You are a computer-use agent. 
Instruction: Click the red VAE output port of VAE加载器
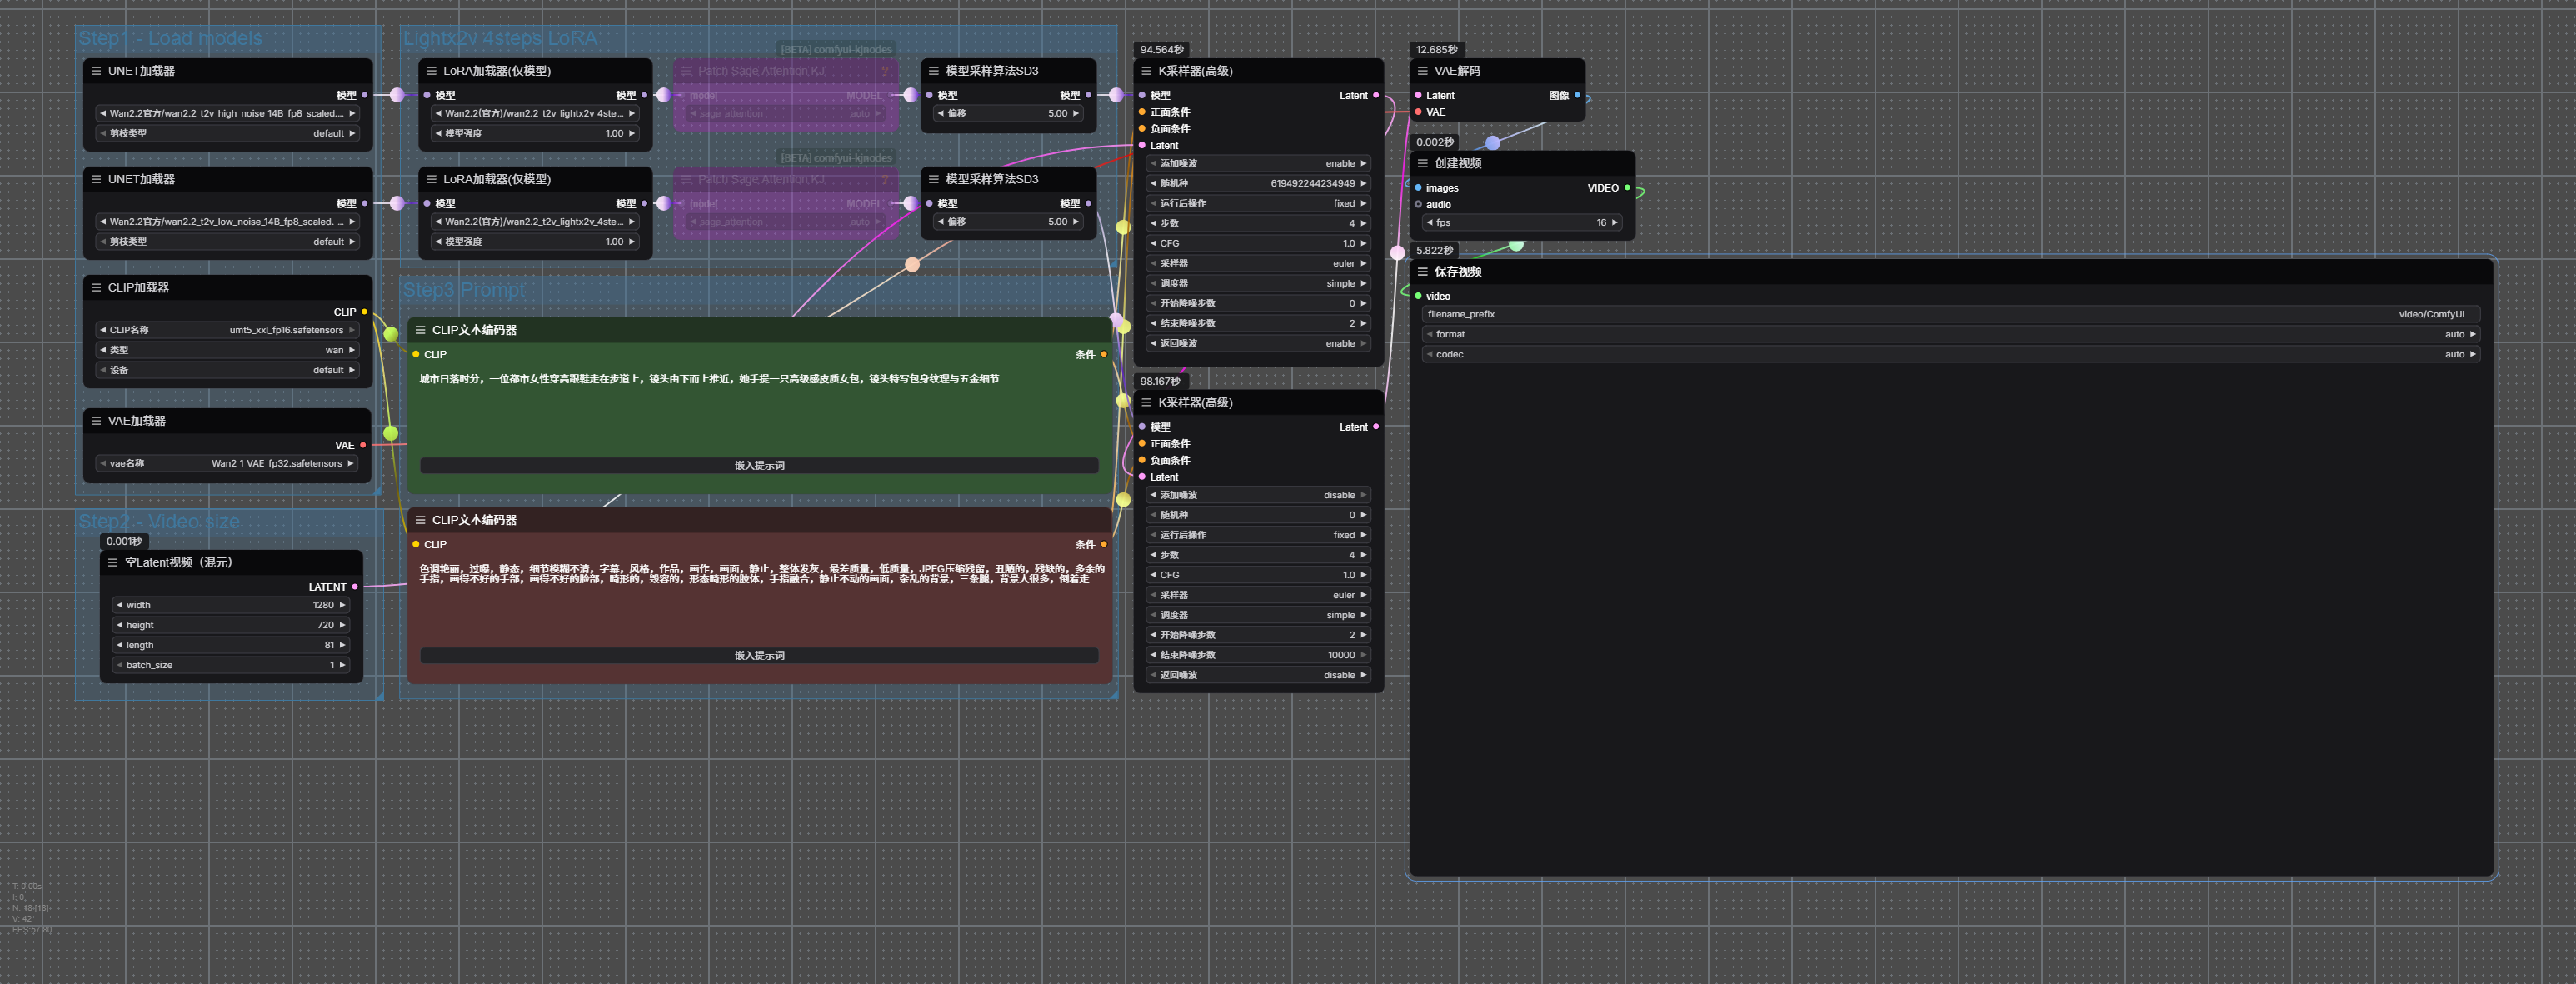(363, 445)
